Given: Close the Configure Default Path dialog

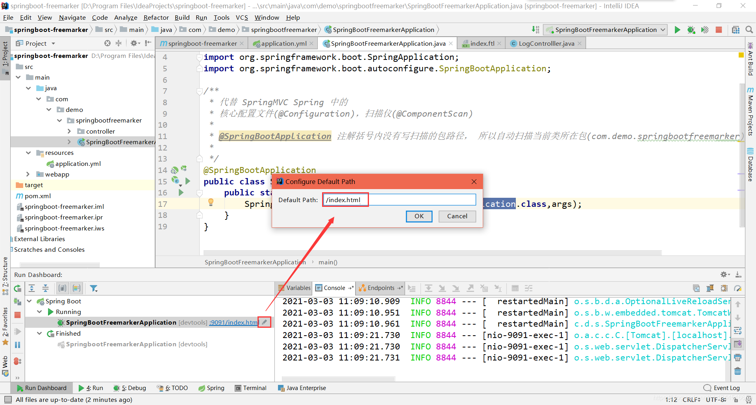Looking at the screenshot, I should point(474,182).
